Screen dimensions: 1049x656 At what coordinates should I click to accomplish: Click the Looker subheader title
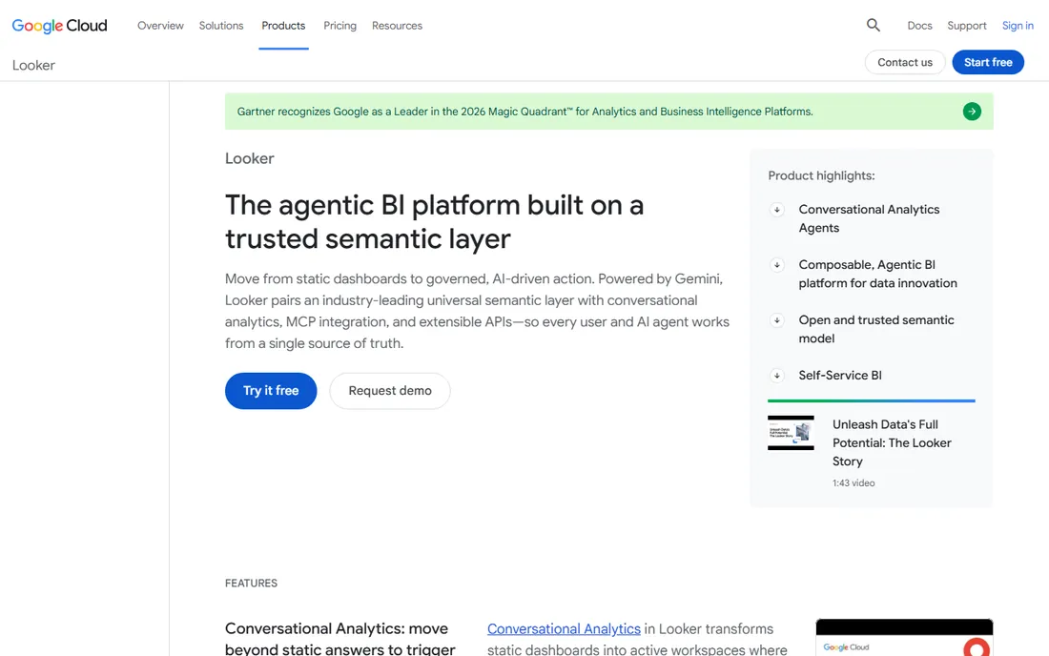pos(33,66)
